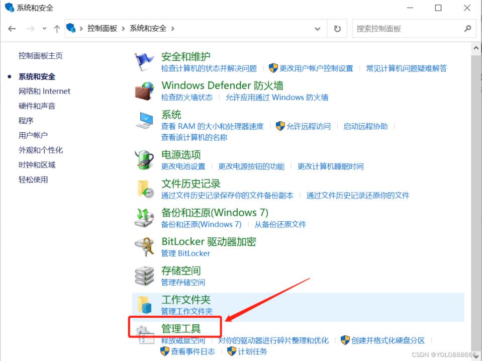This screenshot has height=361, width=482.
Task: Click the File History folder clock icon
Action: [x=145, y=189]
